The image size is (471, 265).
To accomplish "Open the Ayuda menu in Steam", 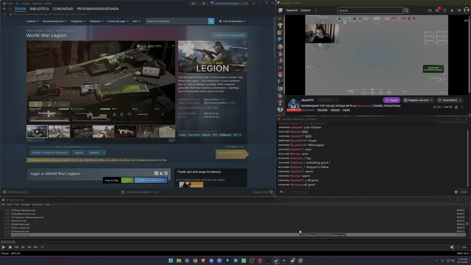I will [x=48, y=3].
